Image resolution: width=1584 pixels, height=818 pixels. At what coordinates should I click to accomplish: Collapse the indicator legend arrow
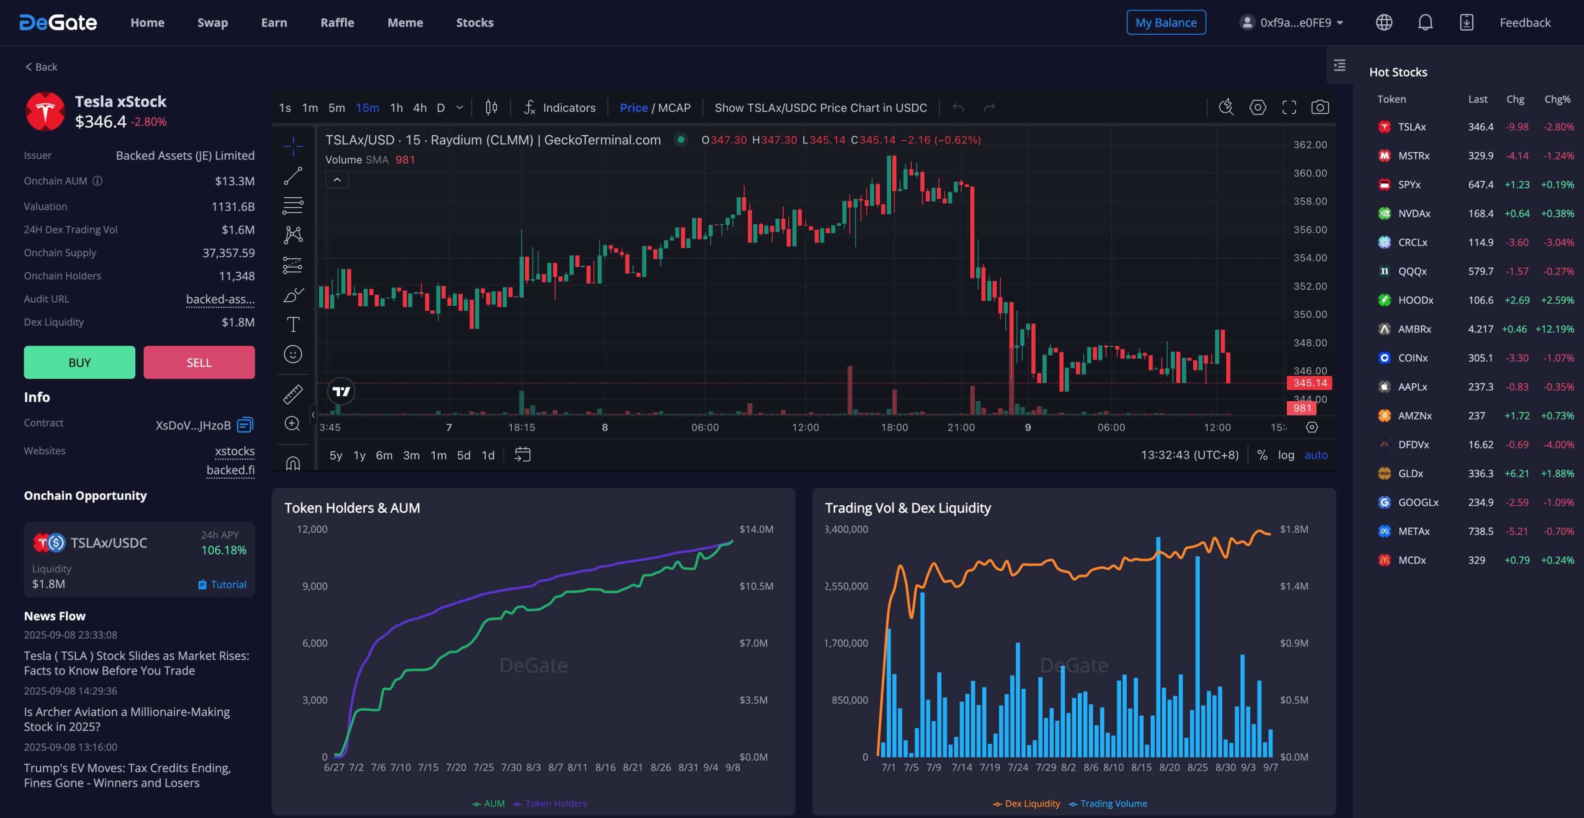(x=337, y=179)
